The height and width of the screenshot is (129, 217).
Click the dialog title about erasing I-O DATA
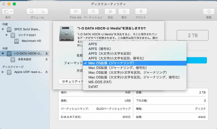pos(111,28)
